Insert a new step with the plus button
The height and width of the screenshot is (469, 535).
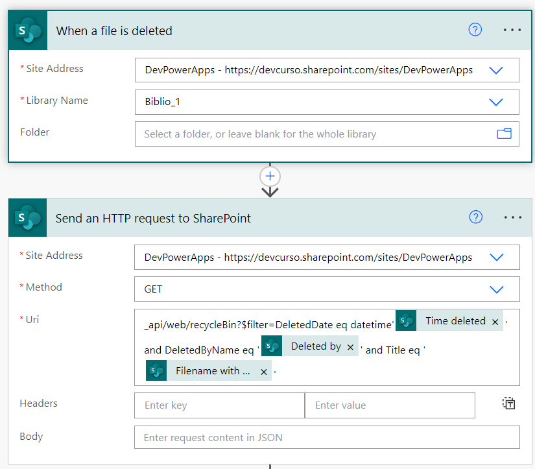270,176
